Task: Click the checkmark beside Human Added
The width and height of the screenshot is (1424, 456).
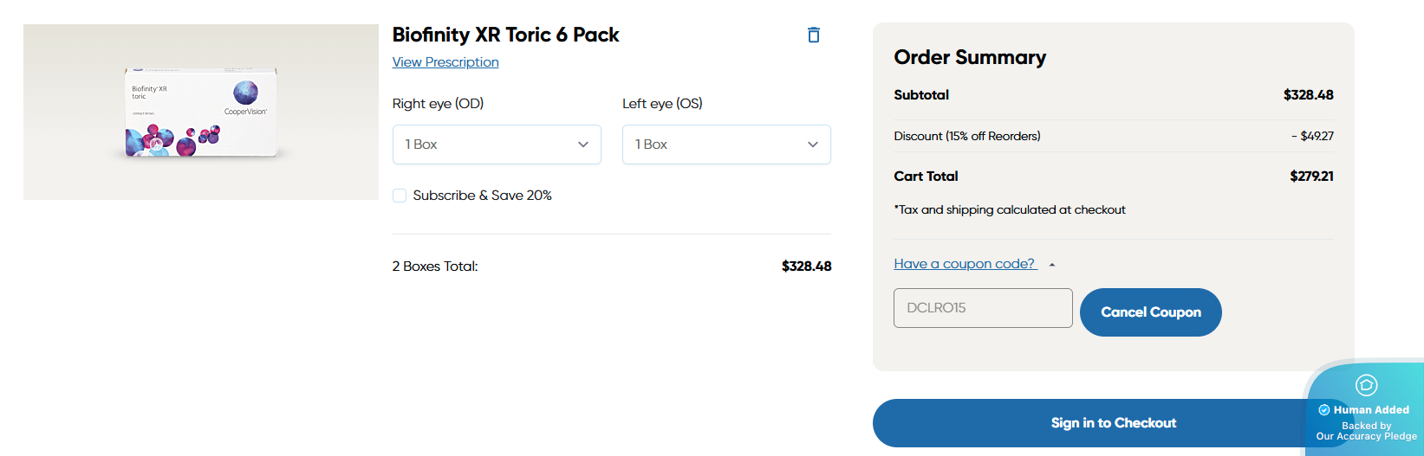Action: click(x=1323, y=410)
